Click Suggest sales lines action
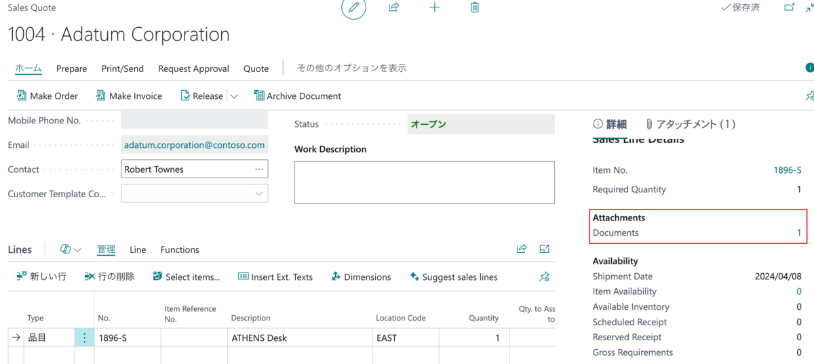Viewport: 814px width, 364px height. click(454, 277)
